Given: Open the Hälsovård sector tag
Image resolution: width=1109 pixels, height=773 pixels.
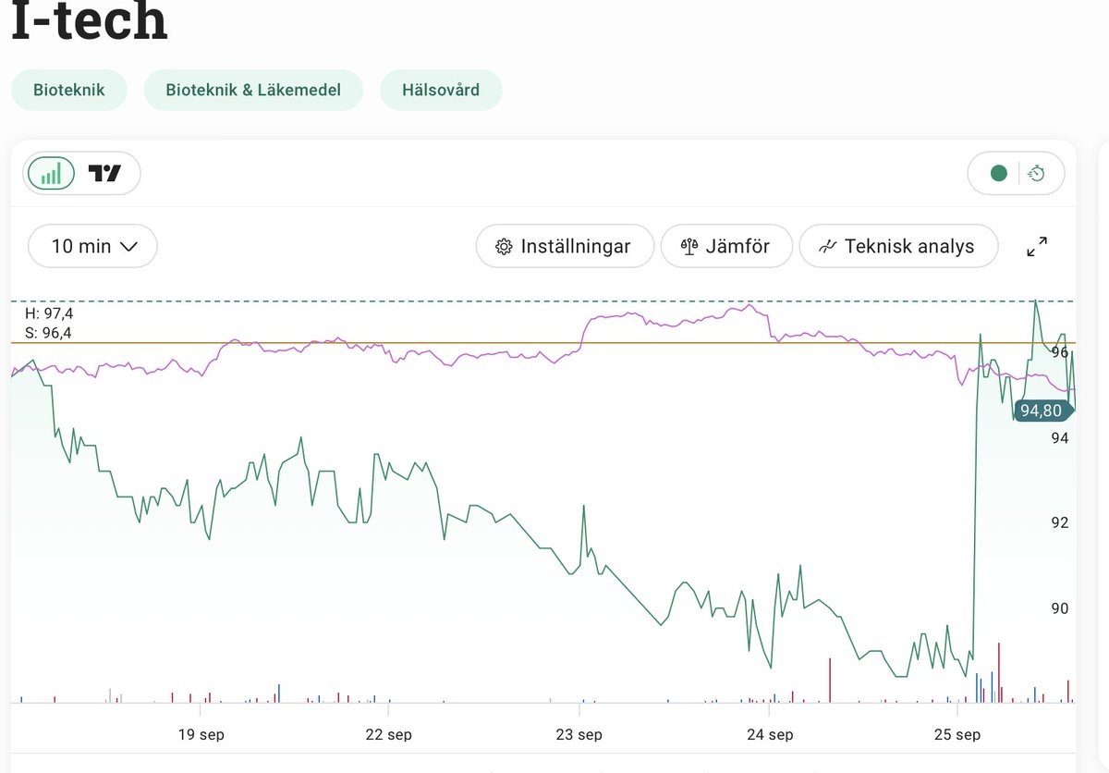Looking at the screenshot, I should tap(441, 90).
